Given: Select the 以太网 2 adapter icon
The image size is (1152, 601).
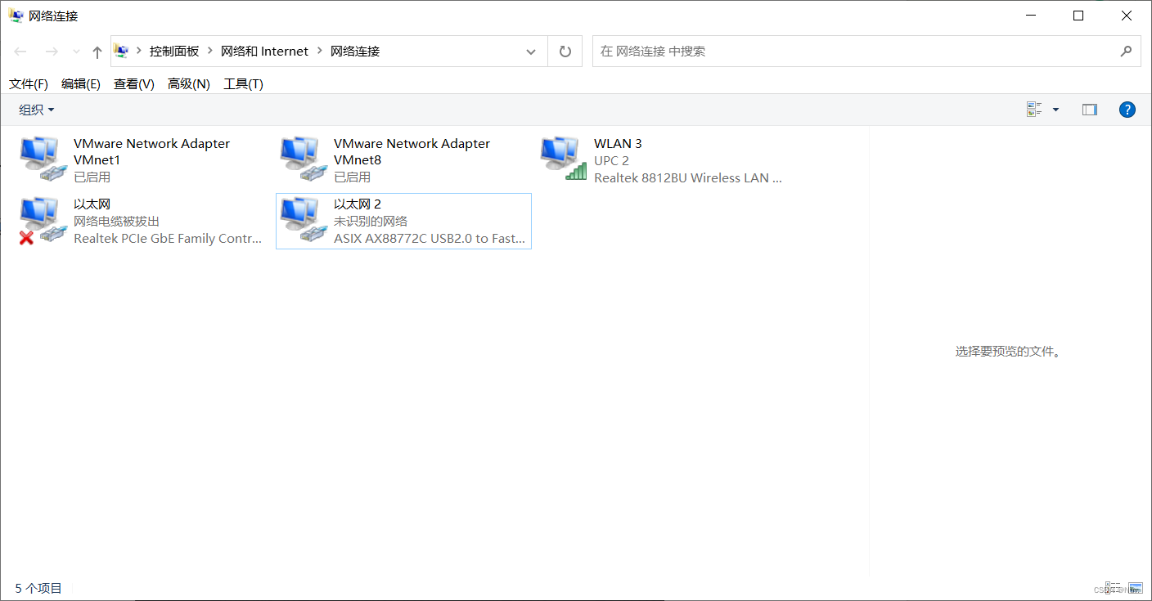Looking at the screenshot, I should (x=303, y=220).
